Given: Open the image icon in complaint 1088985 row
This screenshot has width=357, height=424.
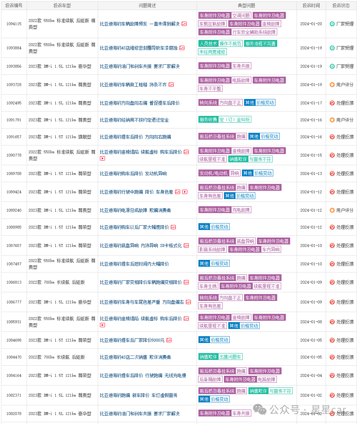Looking at the screenshot, I should pos(173,227).
